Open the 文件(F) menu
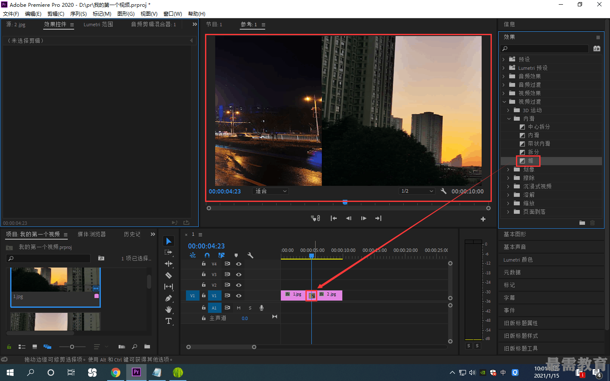 11,14
